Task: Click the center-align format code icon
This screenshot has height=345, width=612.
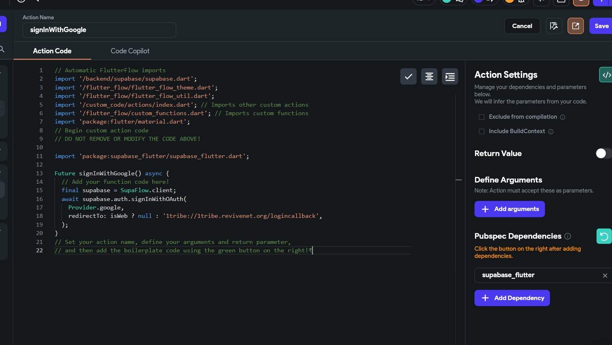Action: tap(429, 77)
